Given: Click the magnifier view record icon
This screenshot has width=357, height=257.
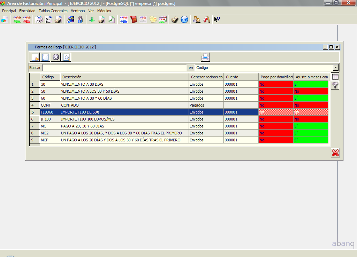Looking at the screenshot, I should coord(66,57).
